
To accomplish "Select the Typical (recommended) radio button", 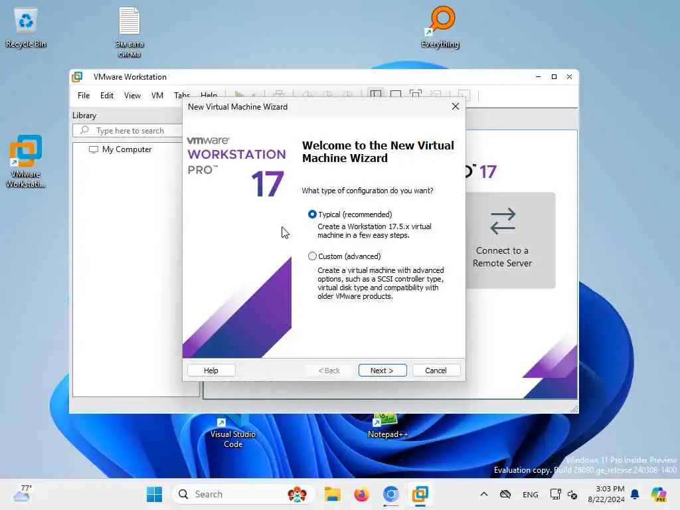I will 312,214.
